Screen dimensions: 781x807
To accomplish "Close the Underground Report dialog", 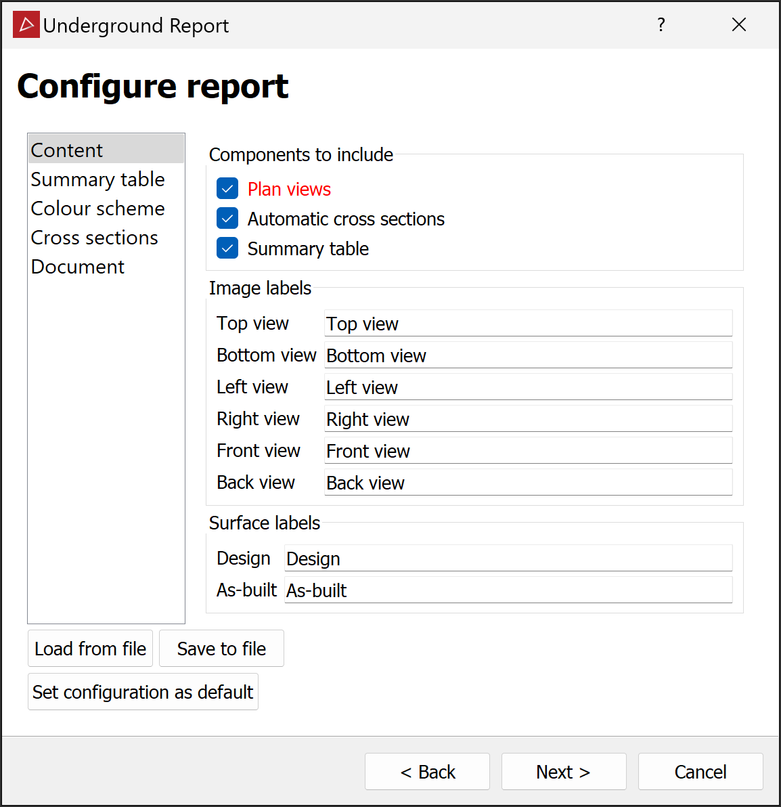I will (x=739, y=25).
